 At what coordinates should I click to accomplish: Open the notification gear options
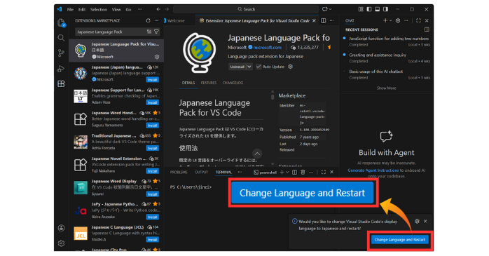[417, 221]
